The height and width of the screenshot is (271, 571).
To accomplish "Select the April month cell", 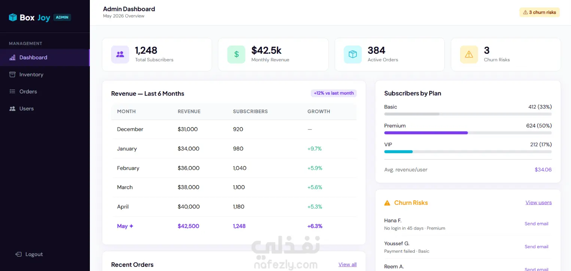I will pyautogui.click(x=123, y=207).
